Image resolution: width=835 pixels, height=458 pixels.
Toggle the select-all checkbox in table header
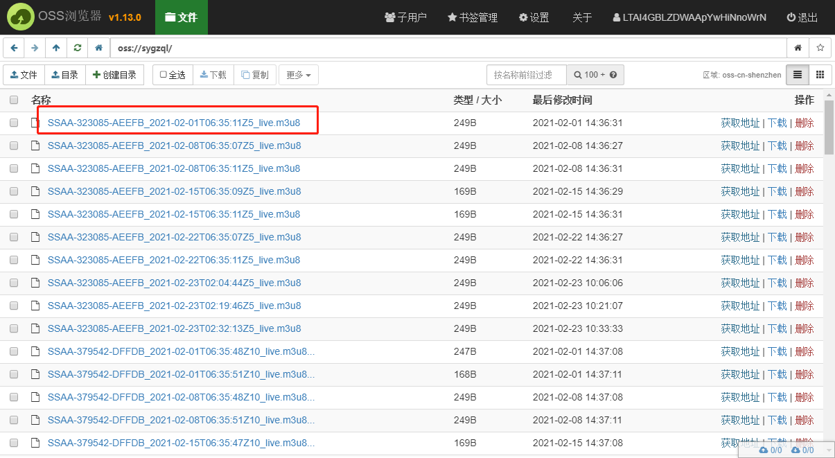13,100
